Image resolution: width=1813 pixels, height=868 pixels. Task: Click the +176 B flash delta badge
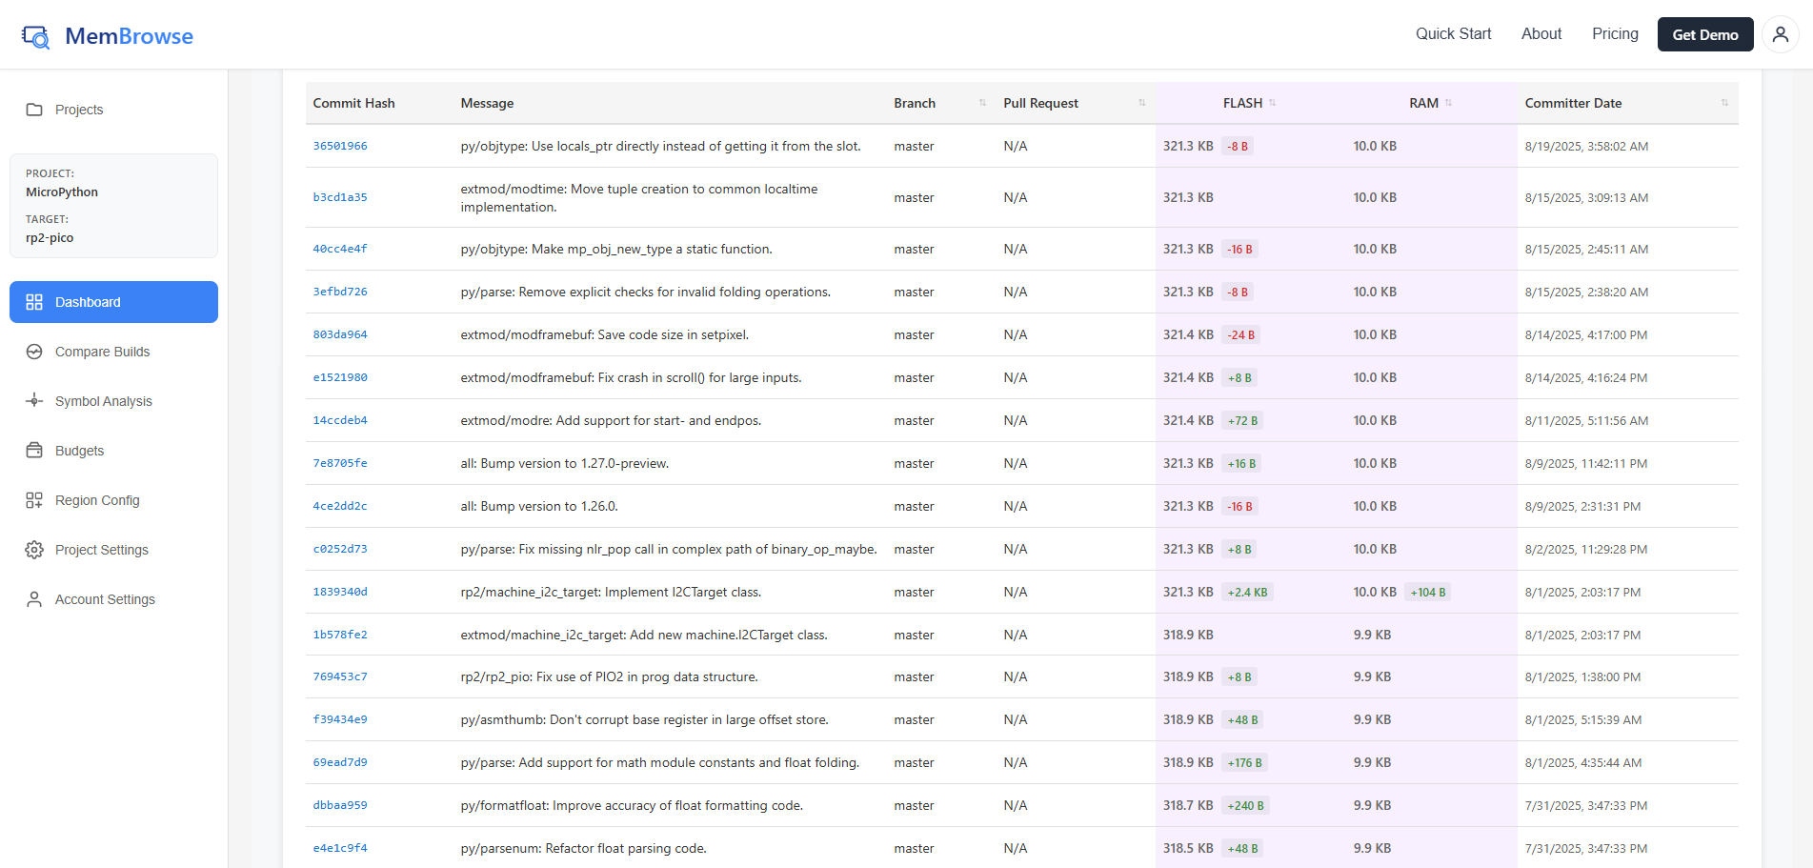[x=1244, y=762]
